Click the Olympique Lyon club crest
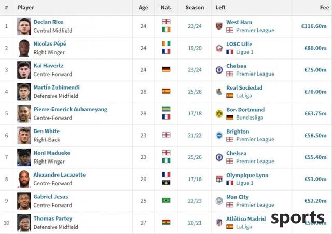The height and width of the screenshot is (234, 332). click(x=219, y=179)
